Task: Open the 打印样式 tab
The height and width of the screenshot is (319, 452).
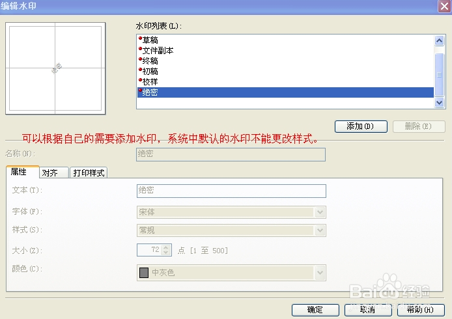Action: 89,173
